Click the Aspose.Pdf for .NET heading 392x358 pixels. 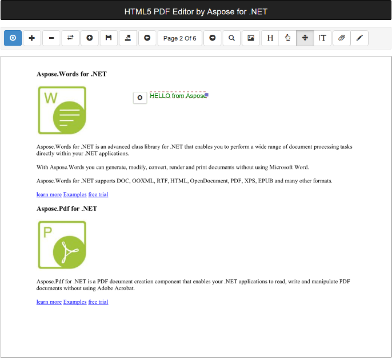(67, 209)
